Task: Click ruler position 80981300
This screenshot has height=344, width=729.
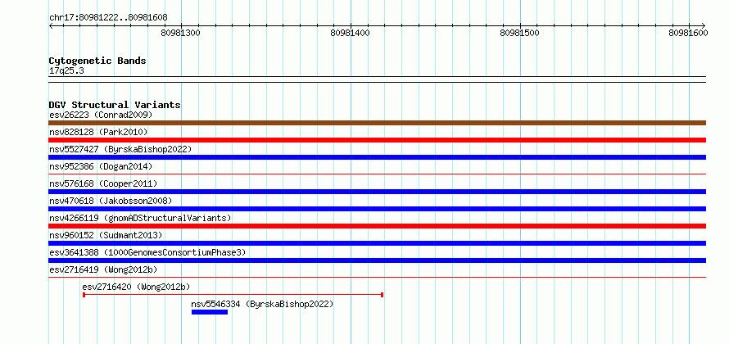Action: [181, 33]
